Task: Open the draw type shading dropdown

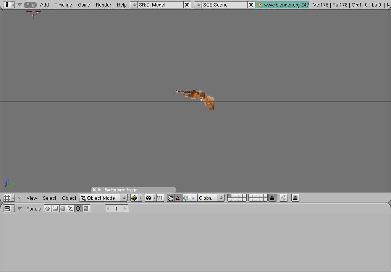Action: 136,198
